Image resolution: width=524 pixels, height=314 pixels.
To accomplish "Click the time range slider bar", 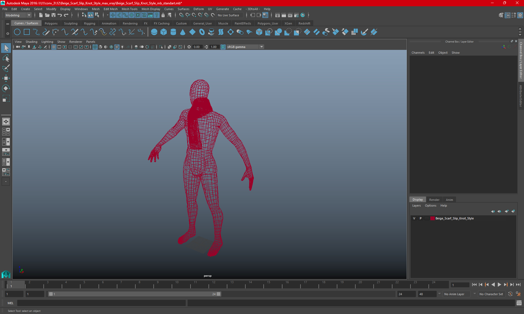I will [x=135, y=294].
